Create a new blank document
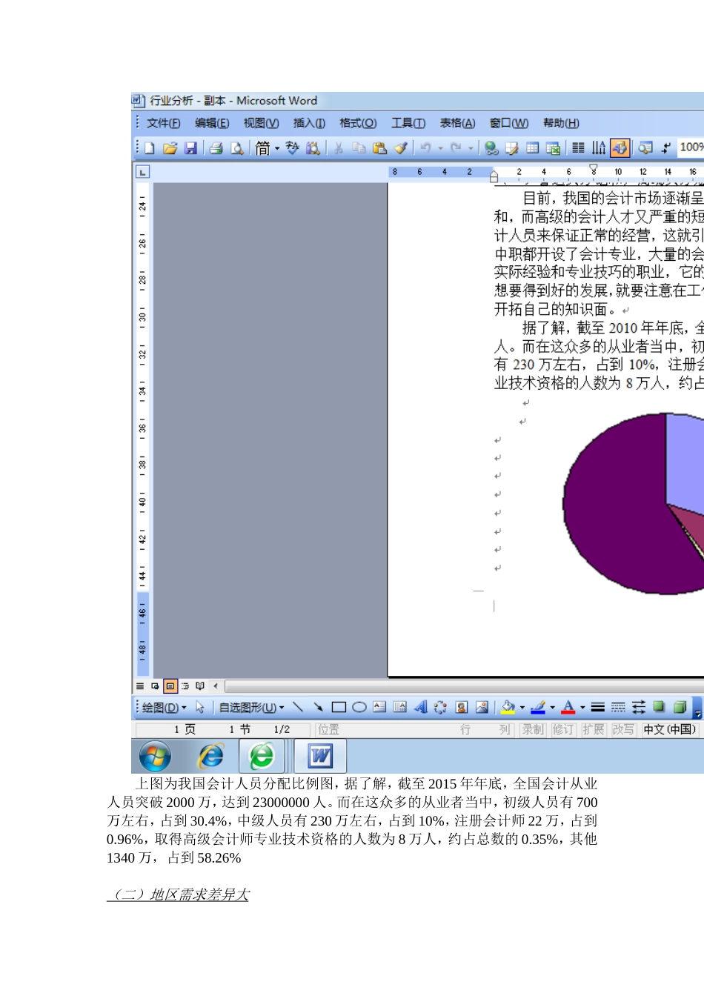704x996 pixels. click(x=150, y=148)
